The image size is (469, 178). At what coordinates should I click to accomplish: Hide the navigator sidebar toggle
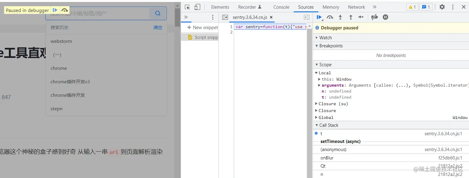[225, 17]
